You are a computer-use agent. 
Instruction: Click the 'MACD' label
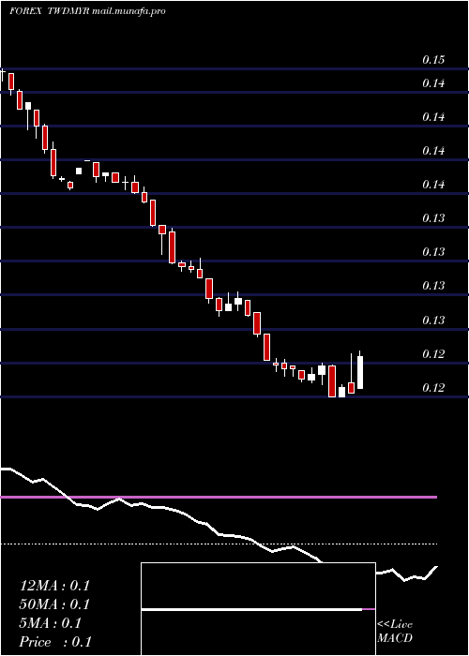point(395,638)
